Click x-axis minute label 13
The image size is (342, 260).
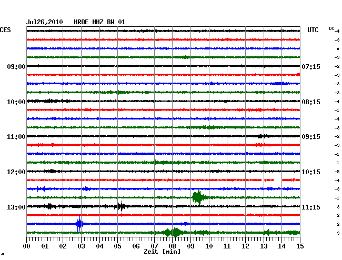(x=264, y=246)
